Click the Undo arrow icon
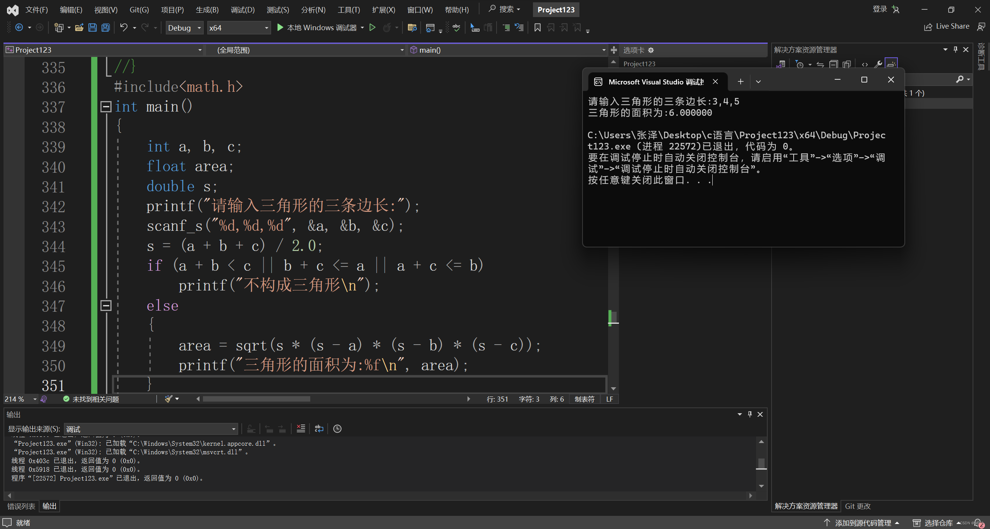 (124, 27)
